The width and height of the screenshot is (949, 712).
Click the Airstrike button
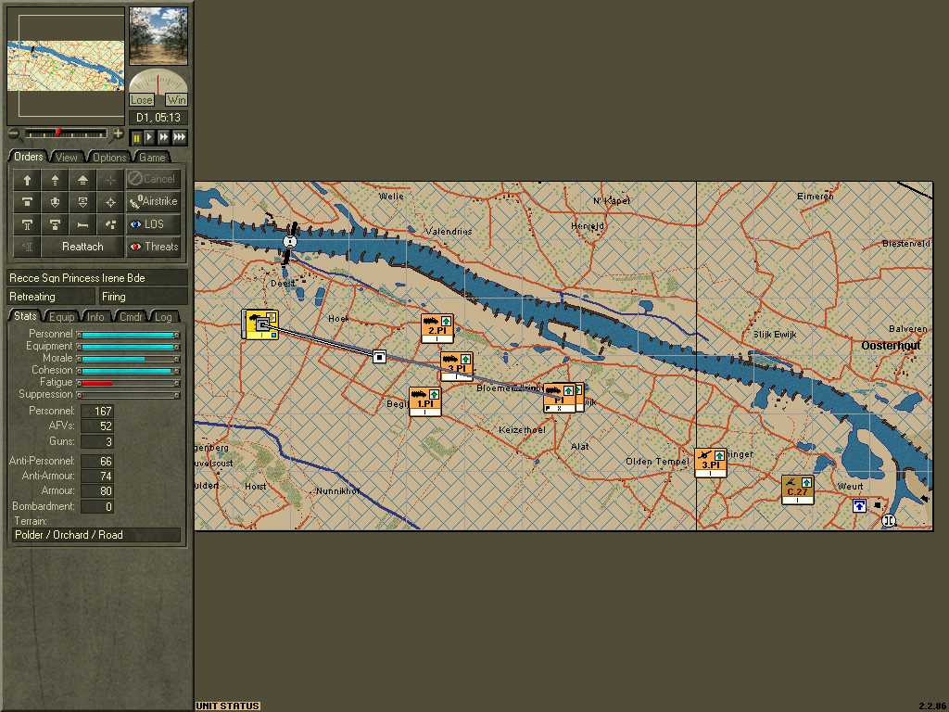[x=153, y=201]
